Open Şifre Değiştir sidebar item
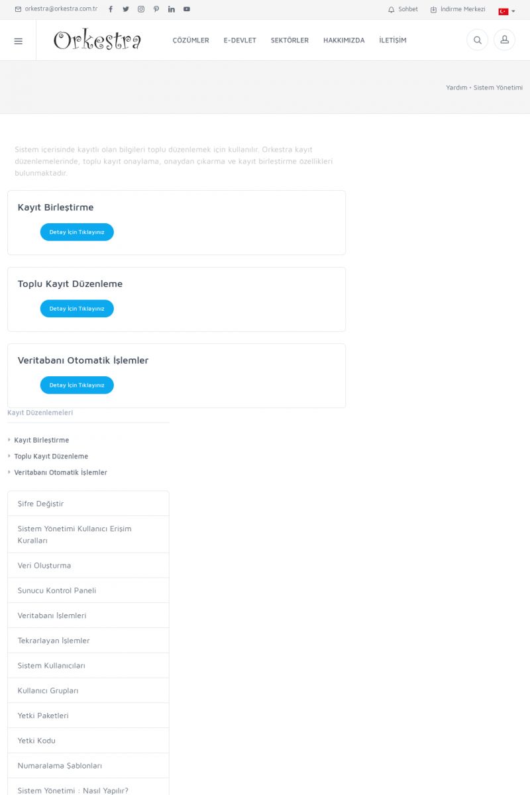Image resolution: width=530 pixels, height=795 pixels. (x=41, y=503)
